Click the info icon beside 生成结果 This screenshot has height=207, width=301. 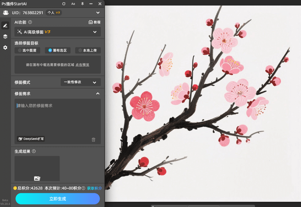pyautogui.click(x=34, y=151)
